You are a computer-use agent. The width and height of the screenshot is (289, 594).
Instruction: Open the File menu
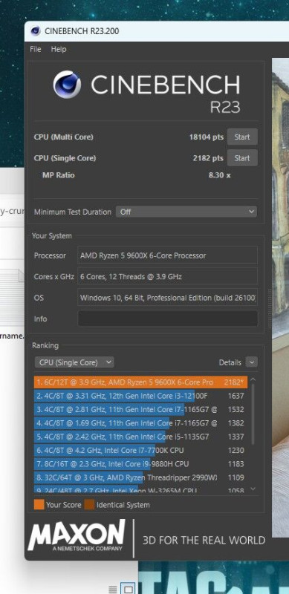[x=35, y=49]
